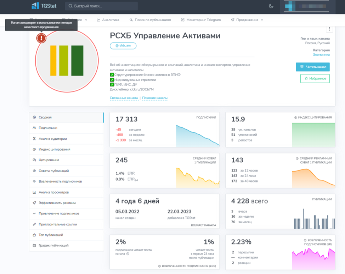345x274 pixels.
Task: Expand the Продвижение dropdown arrow
Action: coord(262,20)
